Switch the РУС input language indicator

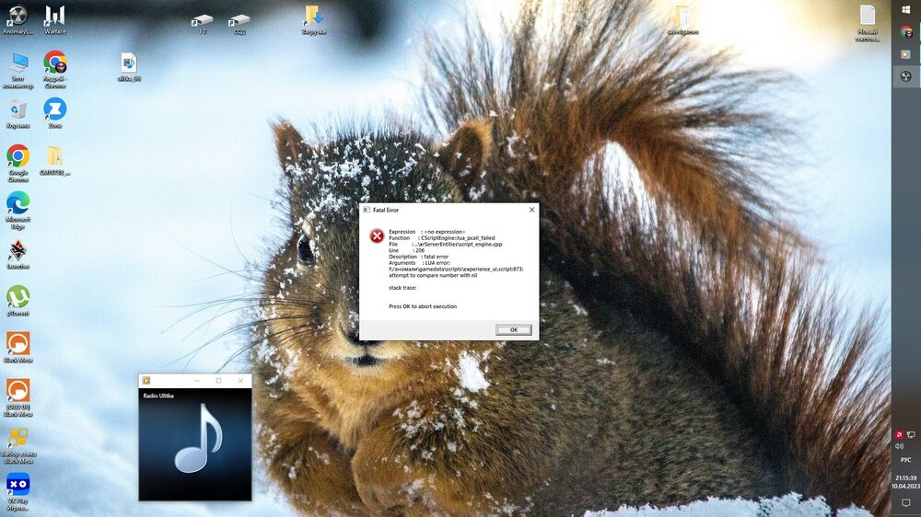(x=906, y=458)
